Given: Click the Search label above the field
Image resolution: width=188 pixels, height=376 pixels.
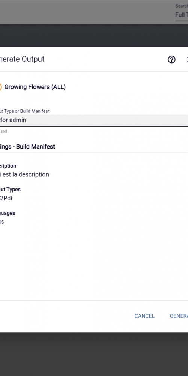Looking at the screenshot, I should [x=182, y=6].
